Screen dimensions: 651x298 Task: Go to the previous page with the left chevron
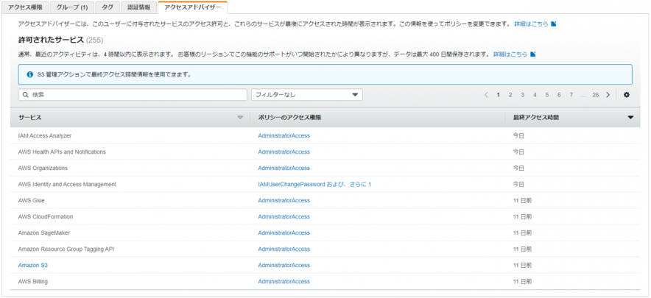pyautogui.click(x=486, y=95)
